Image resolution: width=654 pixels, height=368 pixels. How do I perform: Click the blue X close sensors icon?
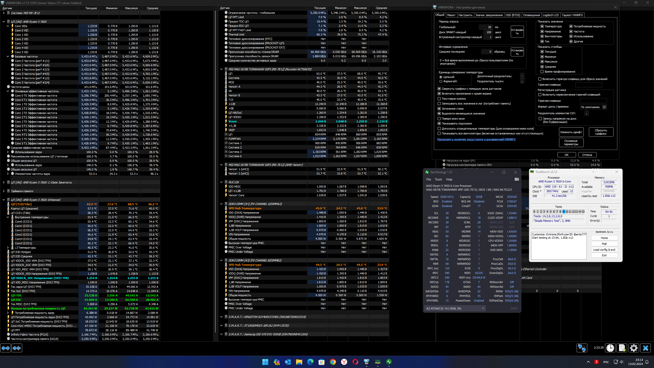pyautogui.click(x=646, y=348)
